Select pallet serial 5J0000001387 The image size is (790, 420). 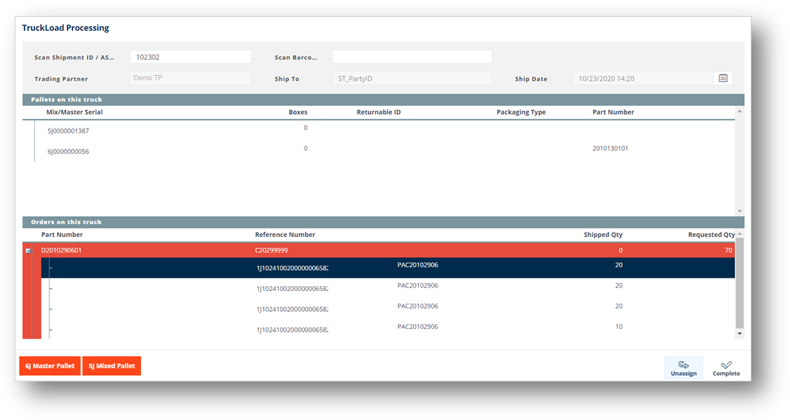68,131
